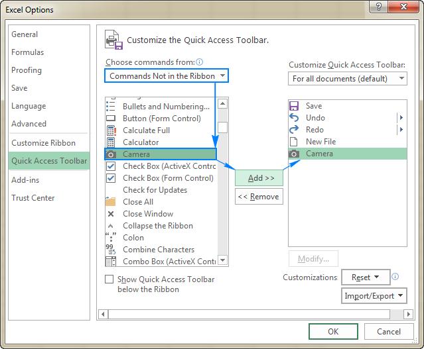This screenshot has width=424, height=349.
Task: Click the Camera icon in the left command list
Action: point(111,154)
